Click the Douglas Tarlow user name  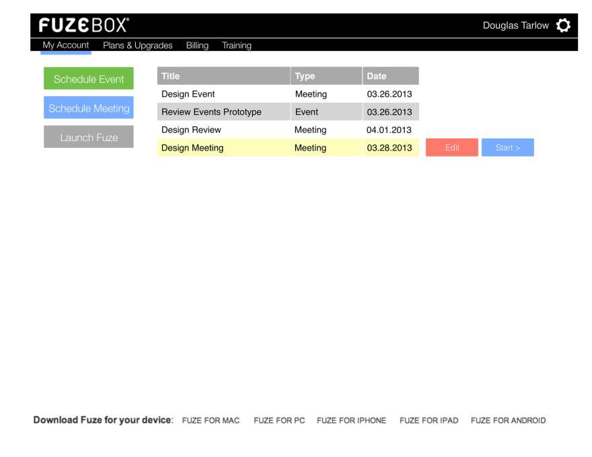[x=515, y=26]
